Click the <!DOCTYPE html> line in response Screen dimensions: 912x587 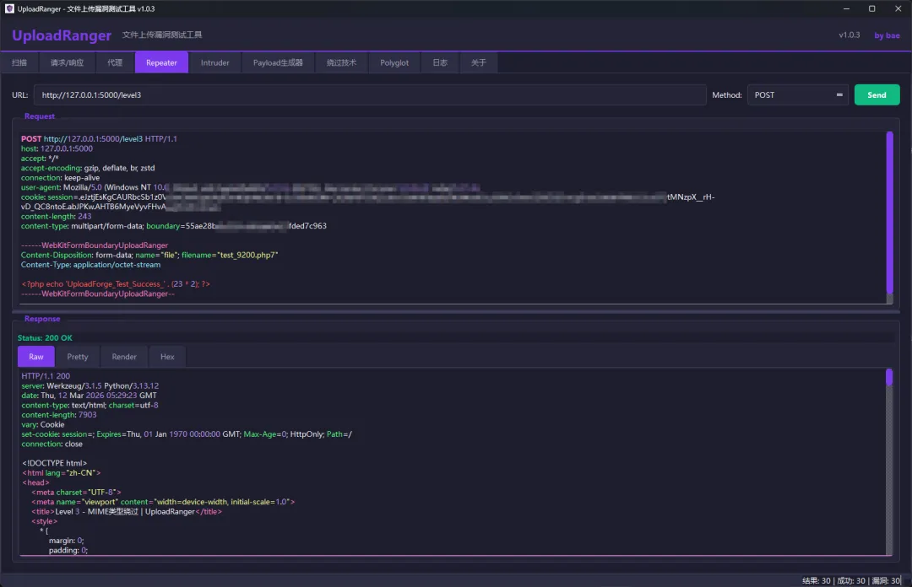[x=54, y=463]
